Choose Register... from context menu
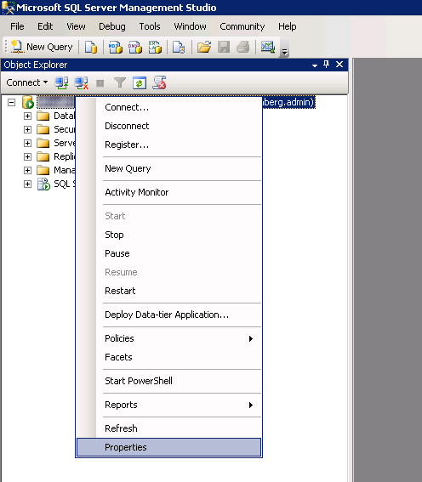 [x=168, y=145]
